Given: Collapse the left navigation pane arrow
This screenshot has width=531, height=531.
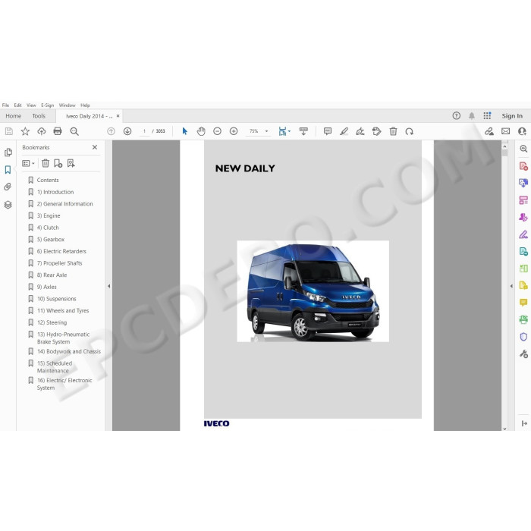Looking at the screenshot, I should pos(108,286).
